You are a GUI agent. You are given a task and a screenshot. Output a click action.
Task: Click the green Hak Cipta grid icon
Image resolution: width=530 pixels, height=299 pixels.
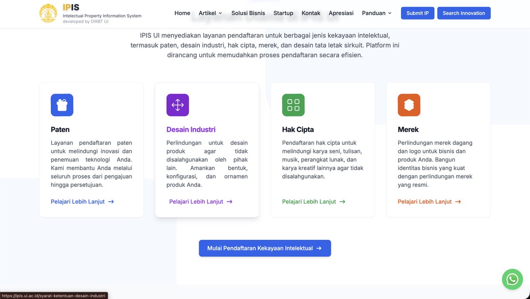[x=293, y=105]
